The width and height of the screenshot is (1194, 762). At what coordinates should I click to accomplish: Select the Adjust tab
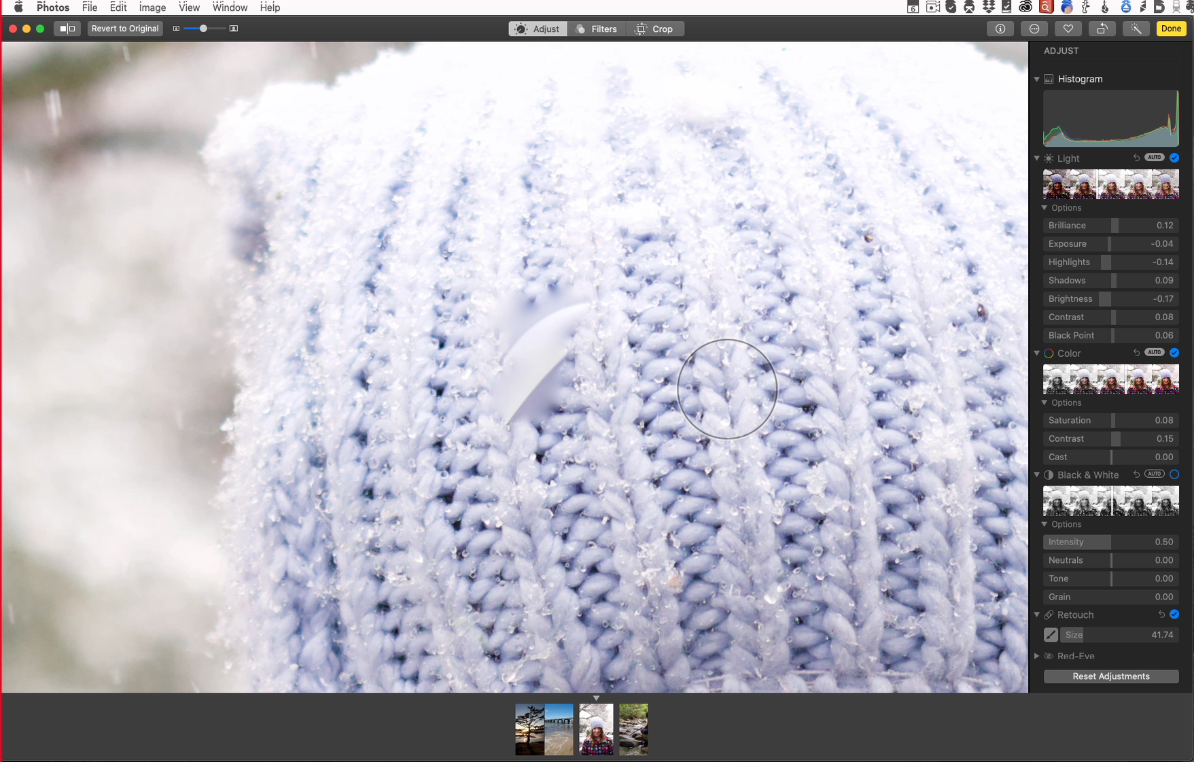click(538, 29)
